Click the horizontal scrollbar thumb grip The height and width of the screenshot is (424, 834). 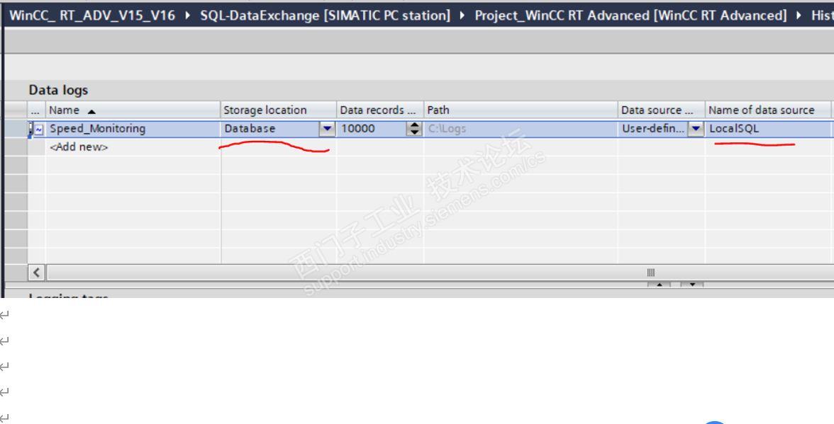[650, 273]
